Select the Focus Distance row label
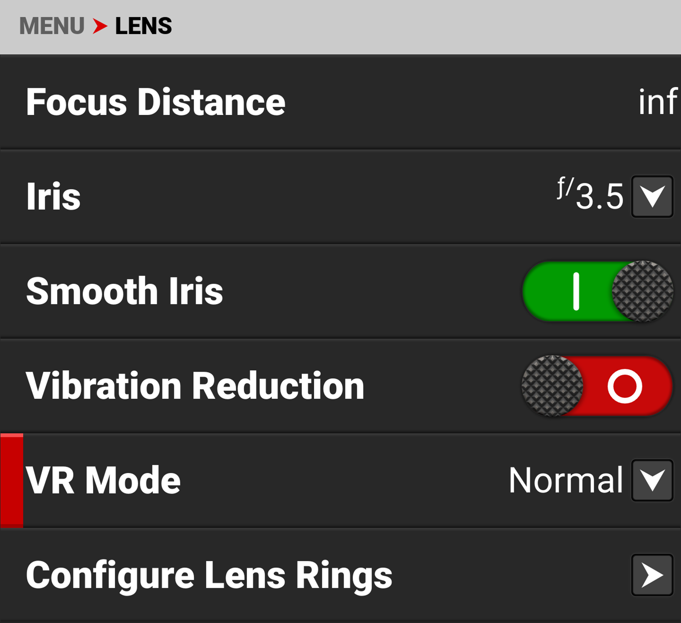Screen dimensions: 681x623 pyautogui.click(x=156, y=102)
